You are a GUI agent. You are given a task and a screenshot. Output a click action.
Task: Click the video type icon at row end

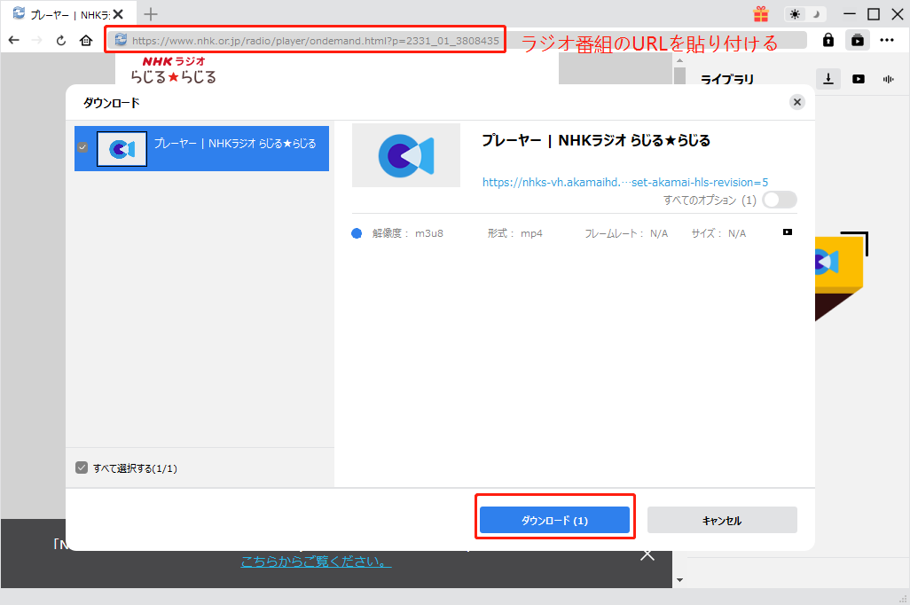point(787,232)
